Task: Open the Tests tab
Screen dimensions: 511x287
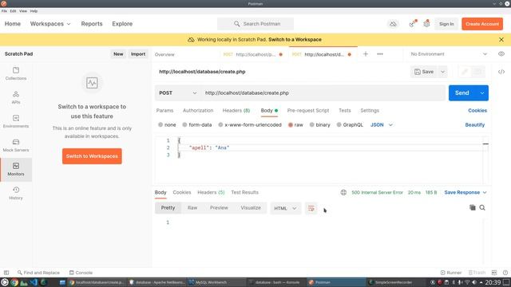Action: (344, 111)
